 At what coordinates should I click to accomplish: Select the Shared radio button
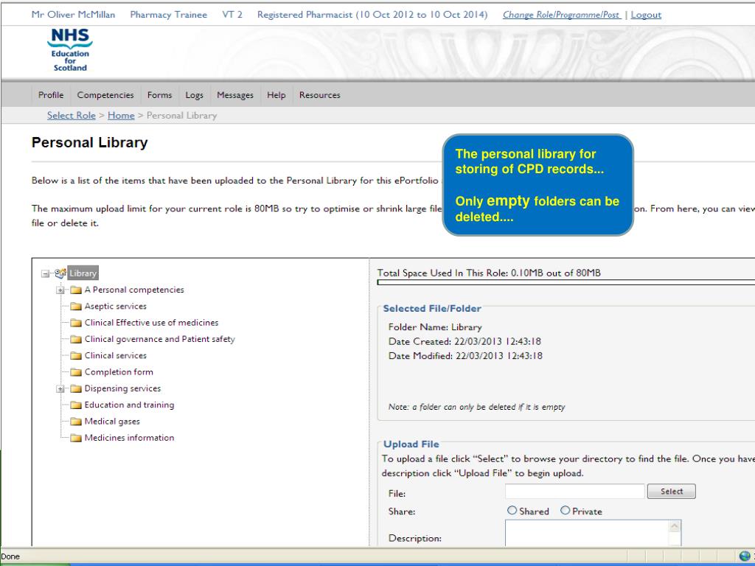512,511
